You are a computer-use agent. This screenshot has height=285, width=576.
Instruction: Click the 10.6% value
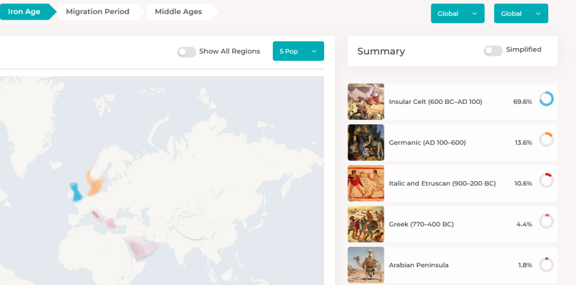pos(523,184)
